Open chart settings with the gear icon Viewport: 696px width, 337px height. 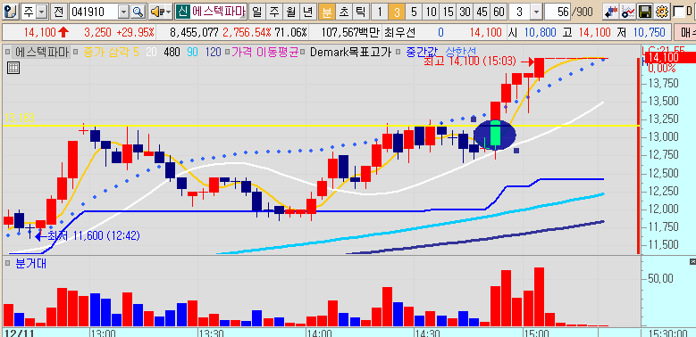tap(661, 12)
